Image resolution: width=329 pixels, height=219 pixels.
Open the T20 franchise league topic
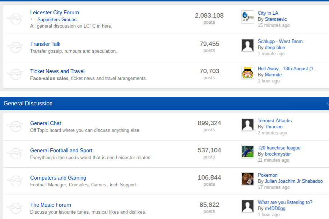point(279,148)
